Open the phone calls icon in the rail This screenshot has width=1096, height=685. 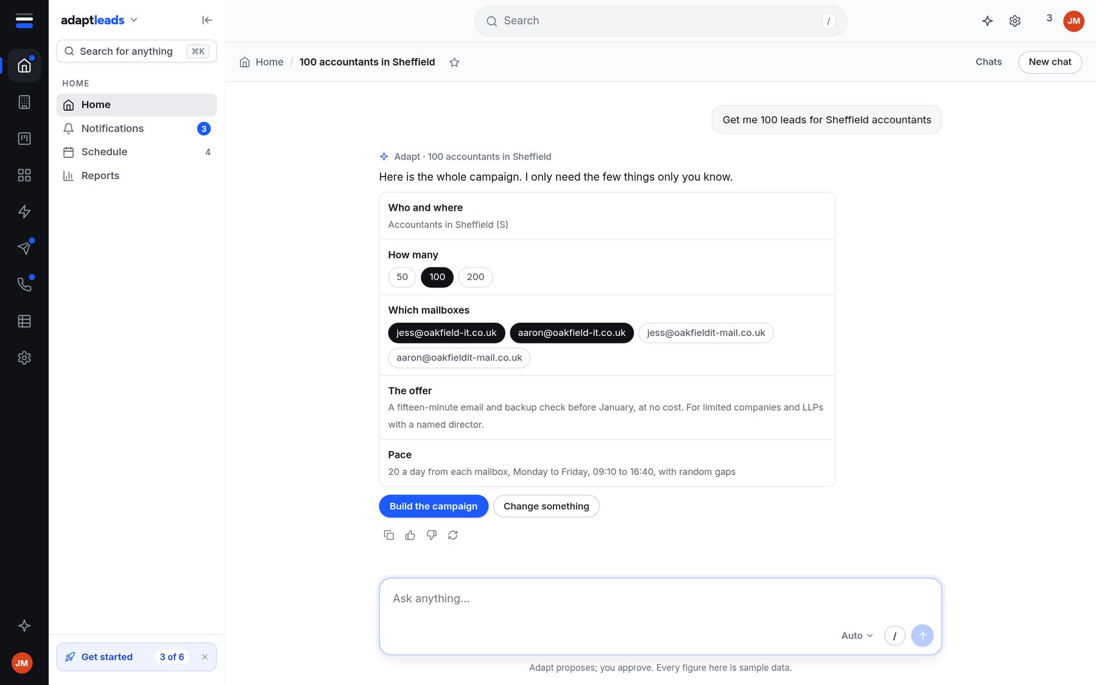(x=24, y=284)
